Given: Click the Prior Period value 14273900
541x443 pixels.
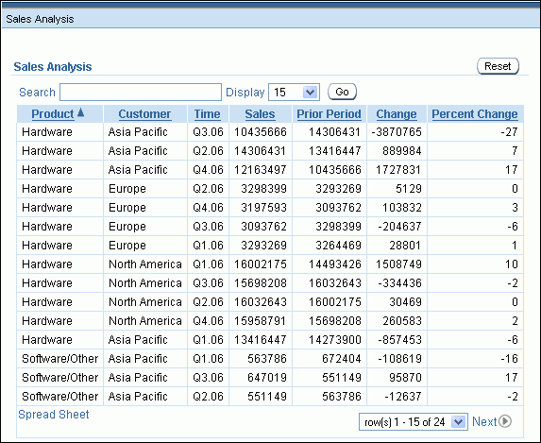Looking at the screenshot, I should [334, 340].
